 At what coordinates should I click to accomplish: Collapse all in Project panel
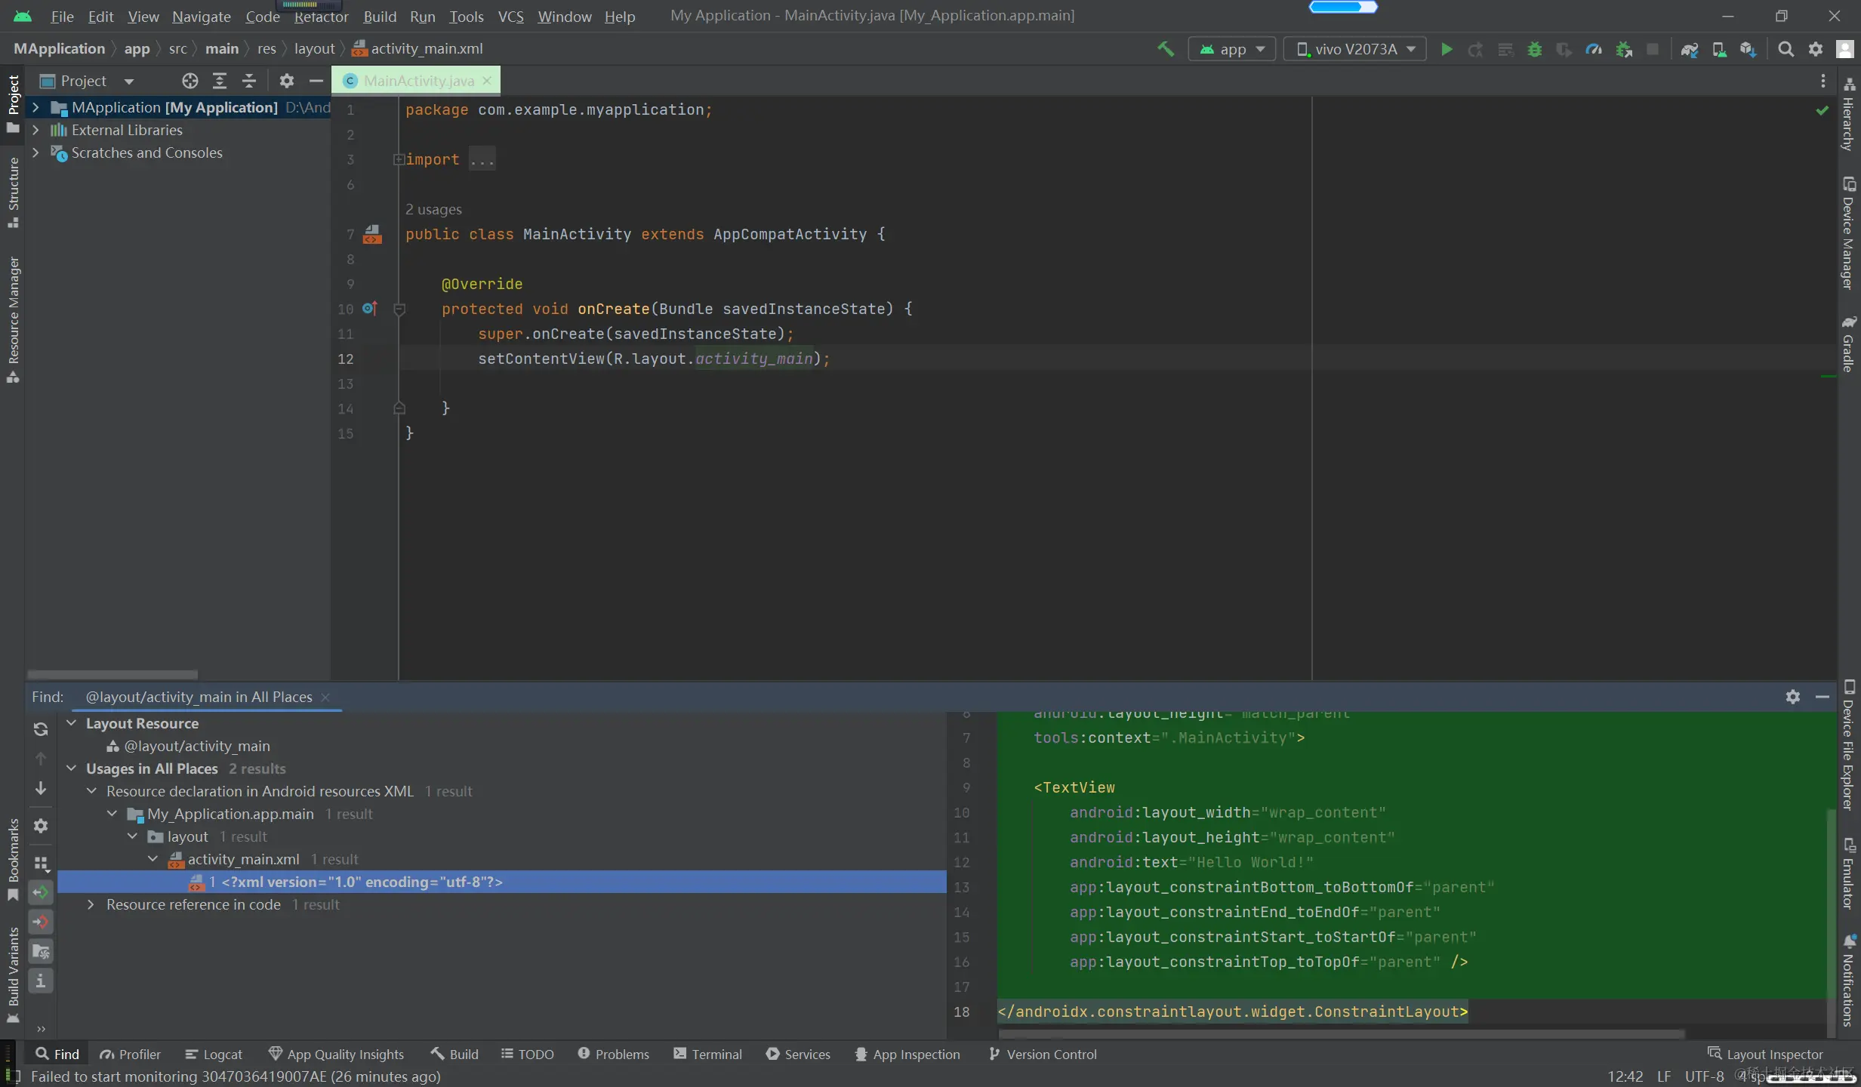(x=249, y=81)
